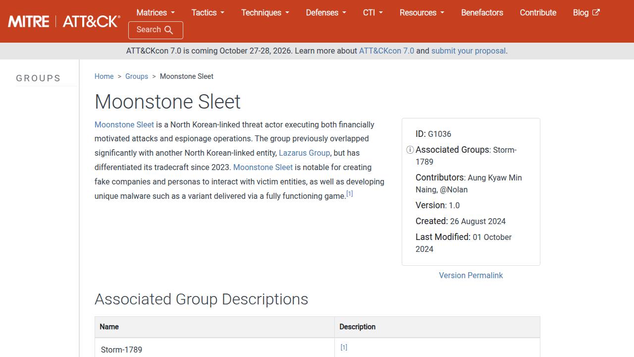Open the Version Permalink link

[x=471, y=275]
